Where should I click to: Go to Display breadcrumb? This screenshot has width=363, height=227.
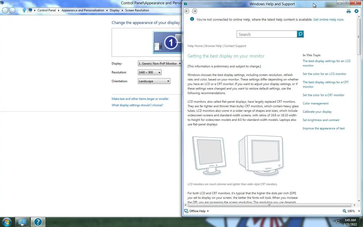pos(115,10)
